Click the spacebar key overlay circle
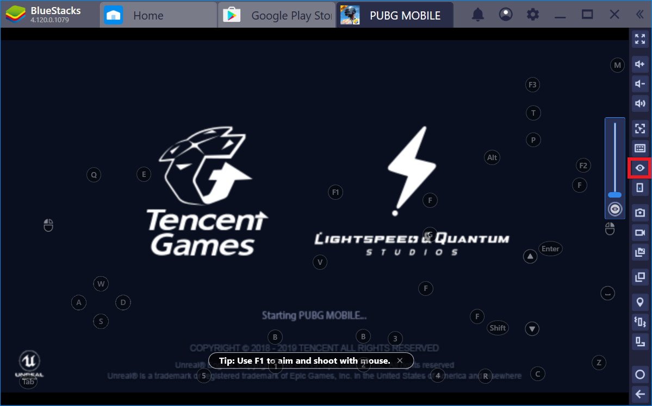 [x=607, y=294]
